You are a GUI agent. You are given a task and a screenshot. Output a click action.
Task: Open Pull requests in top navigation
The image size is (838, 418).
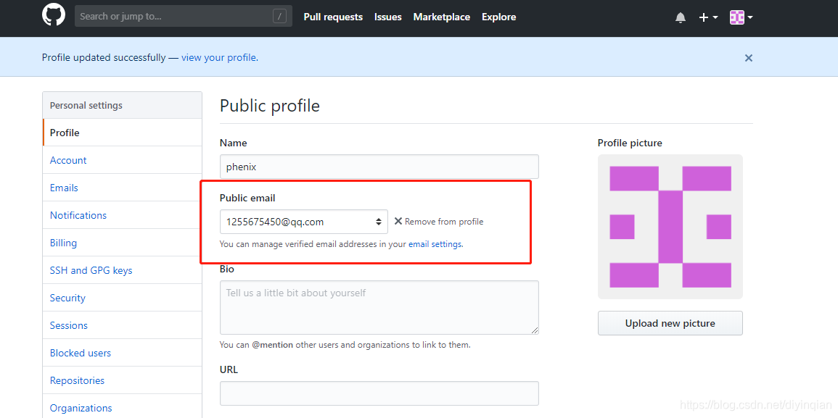pyautogui.click(x=333, y=17)
